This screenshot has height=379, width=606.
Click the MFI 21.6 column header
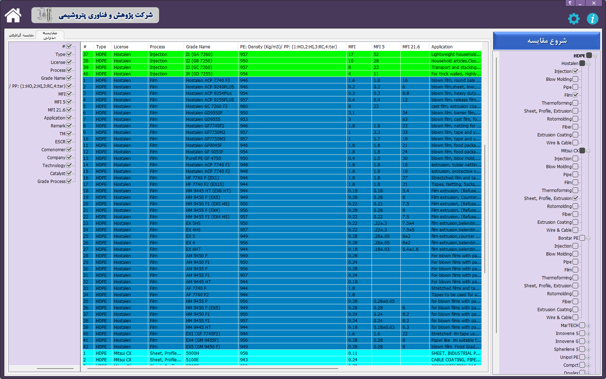click(415, 47)
